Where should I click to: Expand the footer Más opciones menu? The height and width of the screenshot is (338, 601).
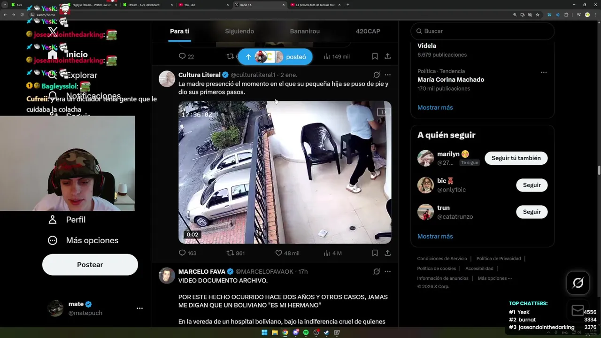click(495, 278)
